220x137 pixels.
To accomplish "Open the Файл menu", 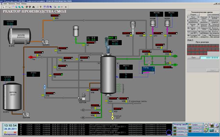I will [5, 3].
